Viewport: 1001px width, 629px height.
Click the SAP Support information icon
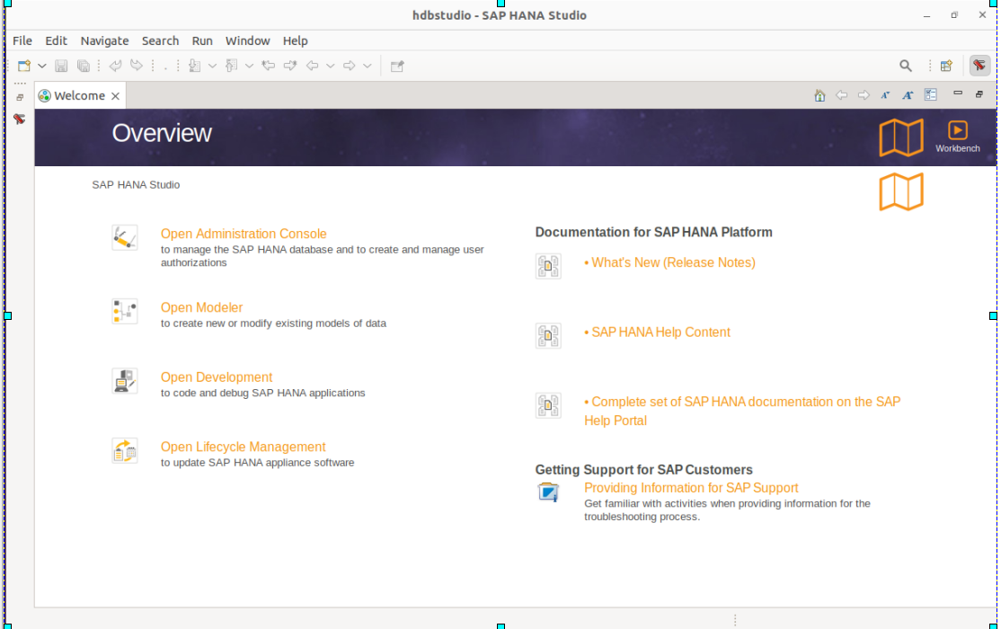coord(548,492)
